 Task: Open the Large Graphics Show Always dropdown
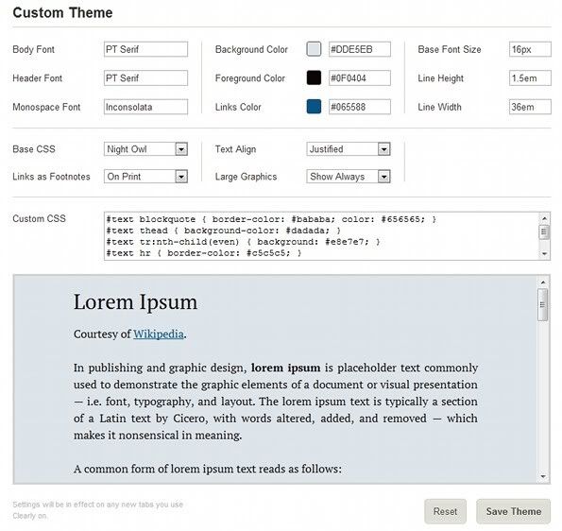[x=348, y=177]
